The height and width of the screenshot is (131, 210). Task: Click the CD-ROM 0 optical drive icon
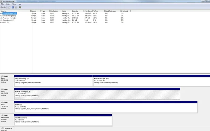[2, 129]
